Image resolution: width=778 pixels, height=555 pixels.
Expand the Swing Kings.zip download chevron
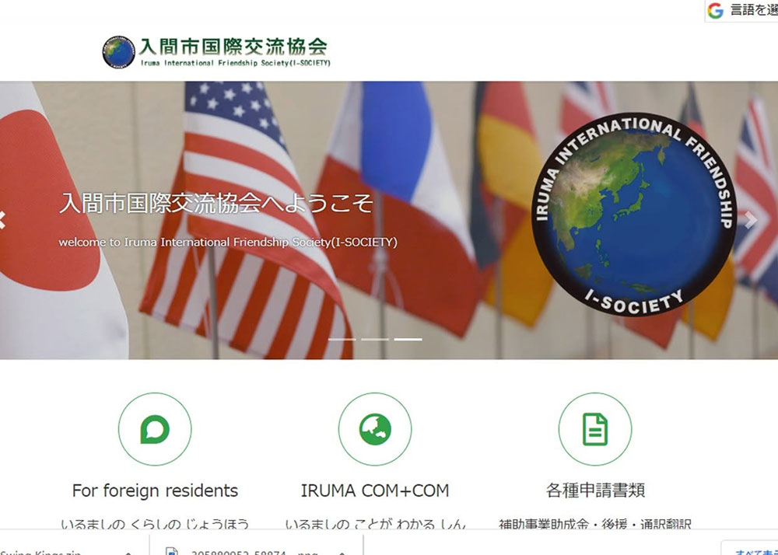128,552
